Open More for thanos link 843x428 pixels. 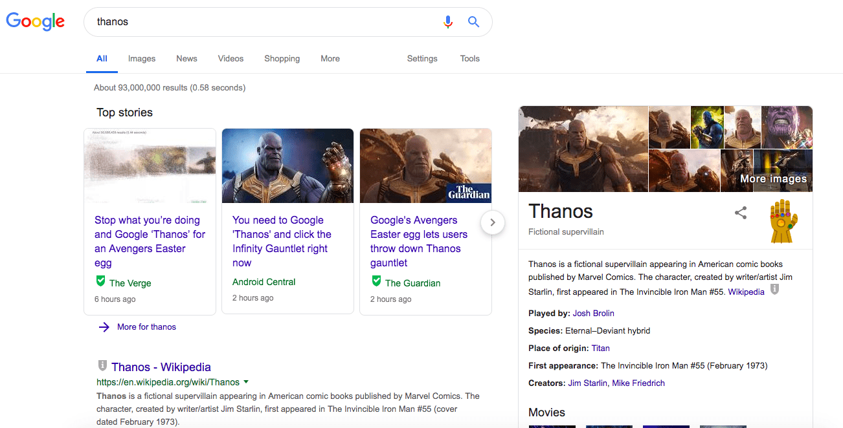(x=146, y=327)
